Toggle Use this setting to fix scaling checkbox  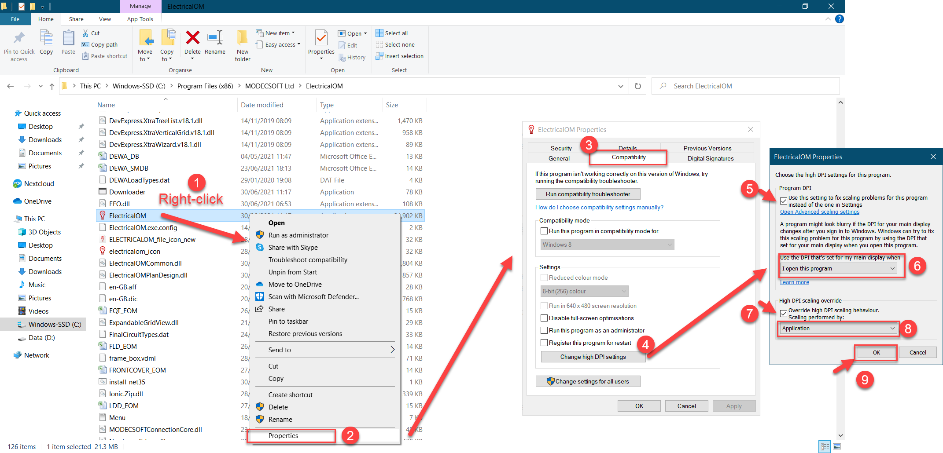click(784, 201)
